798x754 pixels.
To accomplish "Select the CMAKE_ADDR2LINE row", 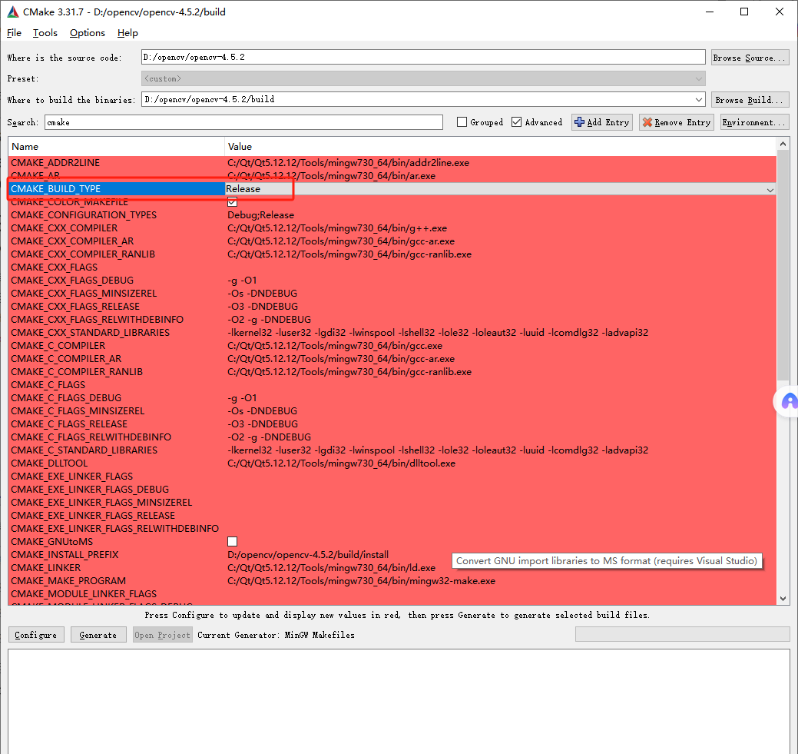I will (392, 163).
